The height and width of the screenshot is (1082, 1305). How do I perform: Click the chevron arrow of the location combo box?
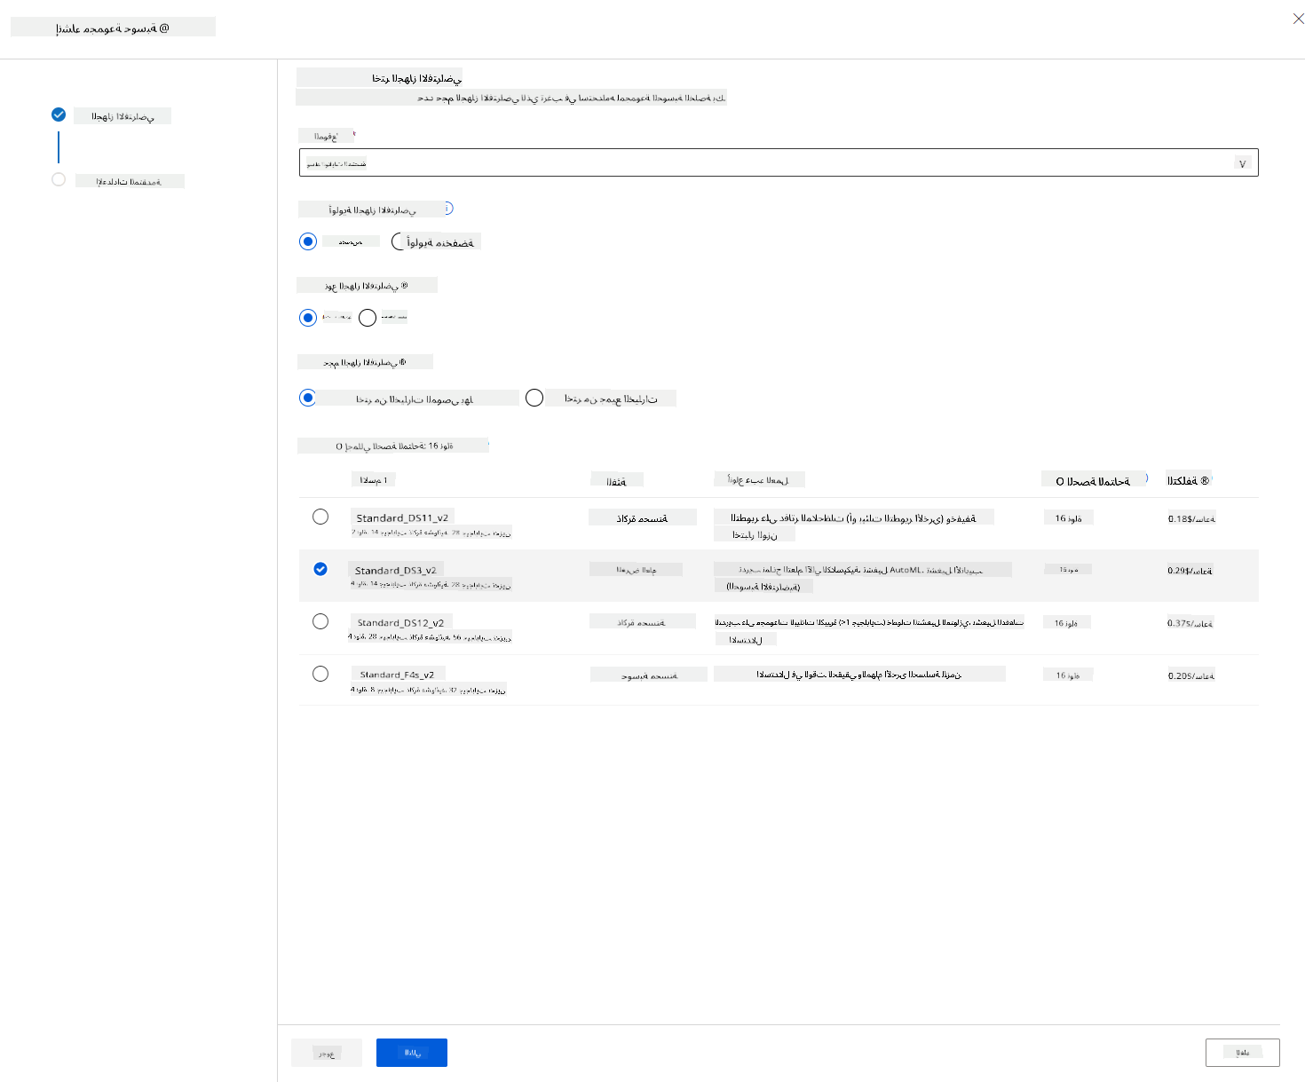[x=1242, y=163]
